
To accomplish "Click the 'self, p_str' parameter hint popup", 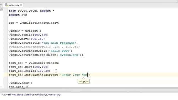I will pos(84,81).
